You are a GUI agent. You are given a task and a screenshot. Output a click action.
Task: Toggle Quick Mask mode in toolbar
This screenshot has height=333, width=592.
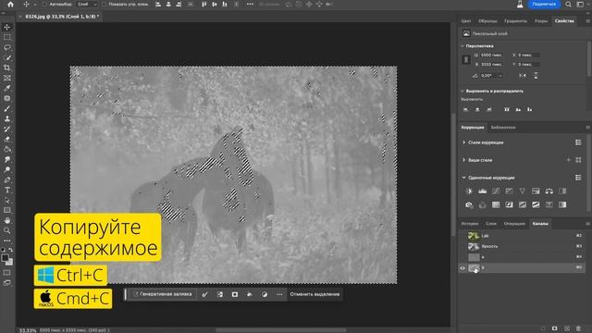[x=6, y=273]
